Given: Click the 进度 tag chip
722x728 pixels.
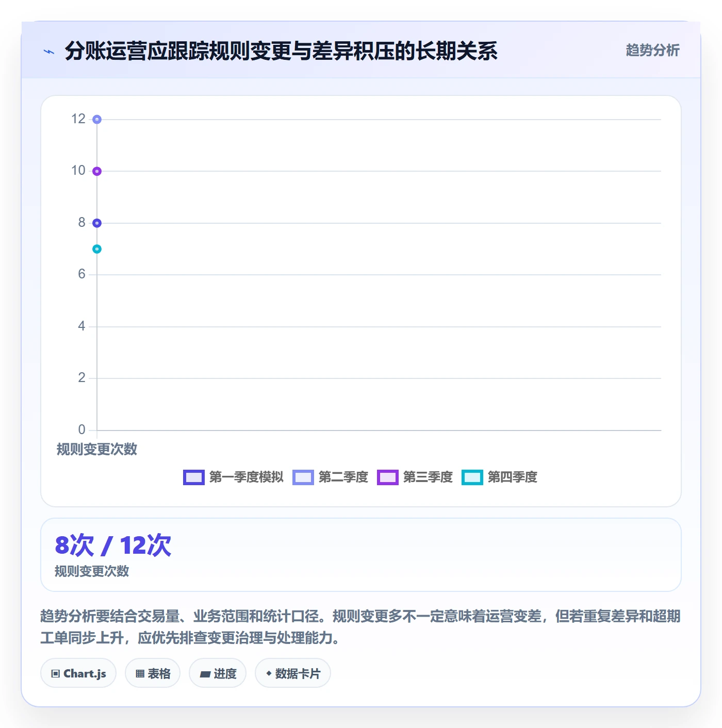Looking at the screenshot, I should [x=218, y=673].
